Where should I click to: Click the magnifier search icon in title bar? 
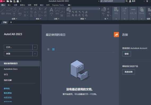tap(127, 1)
